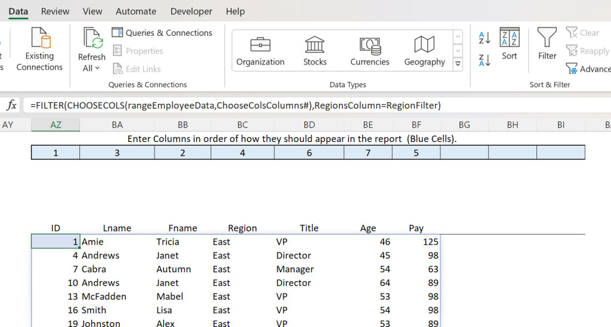Select column header BH
This screenshot has width=611, height=327.
tap(513, 125)
